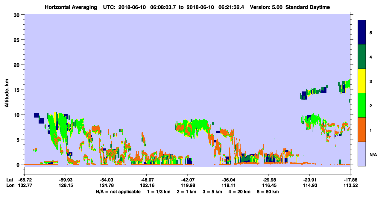Click the latitude value -29.98
389x200 pixels.
pyautogui.click(x=269, y=180)
